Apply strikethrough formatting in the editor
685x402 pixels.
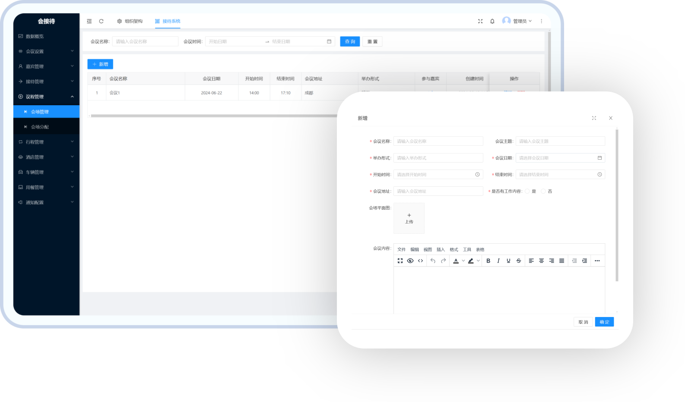(x=519, y=261)
